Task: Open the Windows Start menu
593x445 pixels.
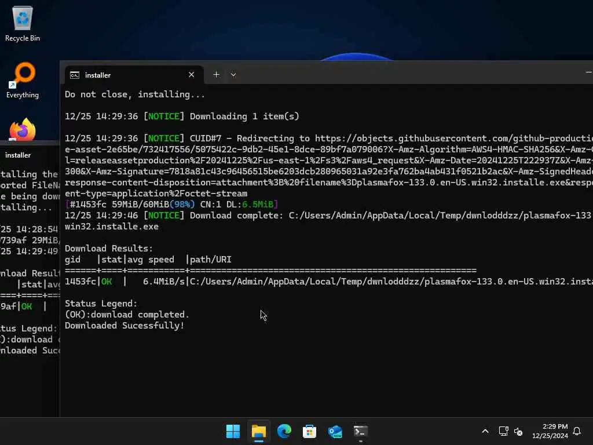Action: click(x=233, y=431)
